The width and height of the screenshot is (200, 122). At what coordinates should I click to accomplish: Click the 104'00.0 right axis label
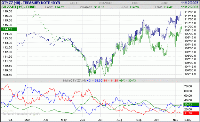pos(190,70)
